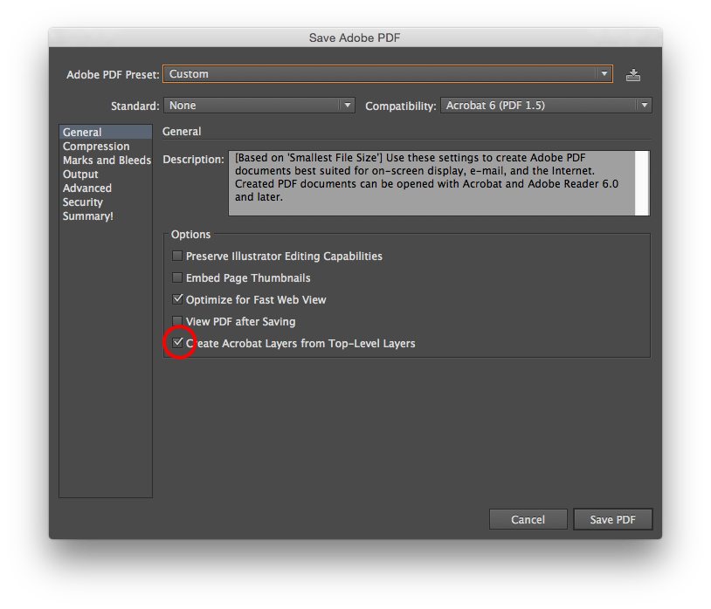
Task: Open the Compatibility dropdown
Action: click(x=644, y=105)
